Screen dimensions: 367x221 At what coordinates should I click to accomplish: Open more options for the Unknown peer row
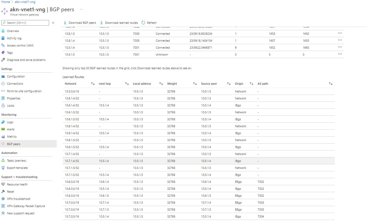coord(340,54)
